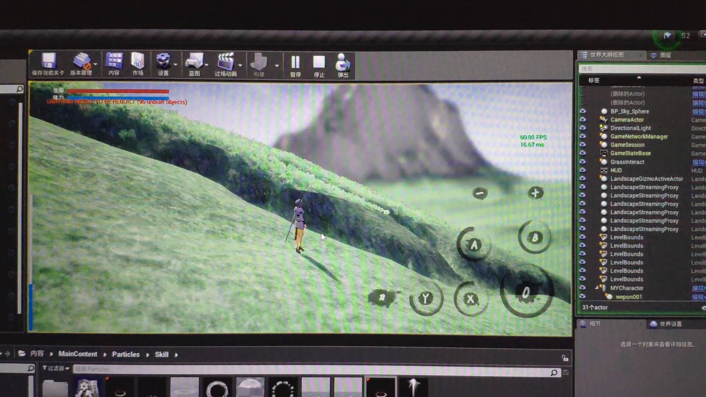The image size is (706, 397).
Task: Sort outliner by Type (类型) column
Action: 698,81
